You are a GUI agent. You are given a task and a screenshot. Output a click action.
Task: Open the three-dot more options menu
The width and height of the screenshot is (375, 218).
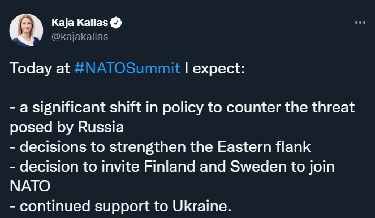(x=360, y=23)
